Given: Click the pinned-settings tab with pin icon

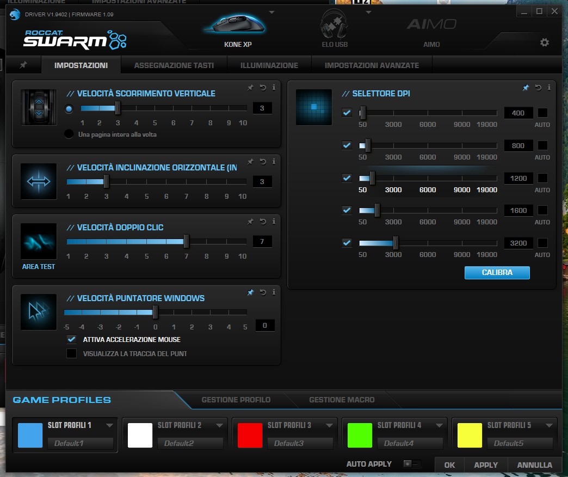Looking at the screenshot, I should point(23,65).
